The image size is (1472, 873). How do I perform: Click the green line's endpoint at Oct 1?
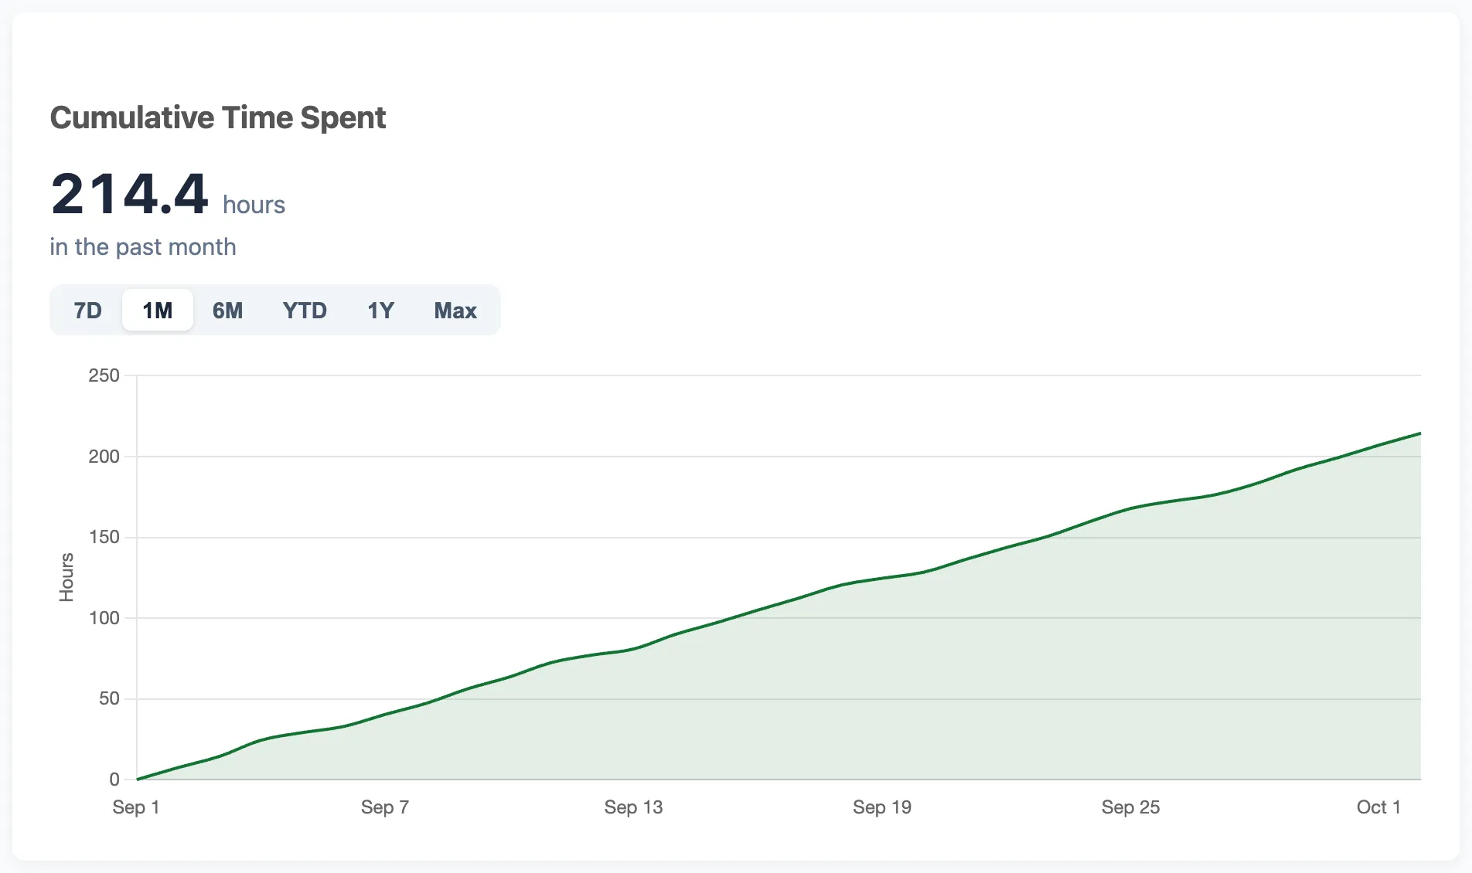[x=1420, y=433]
